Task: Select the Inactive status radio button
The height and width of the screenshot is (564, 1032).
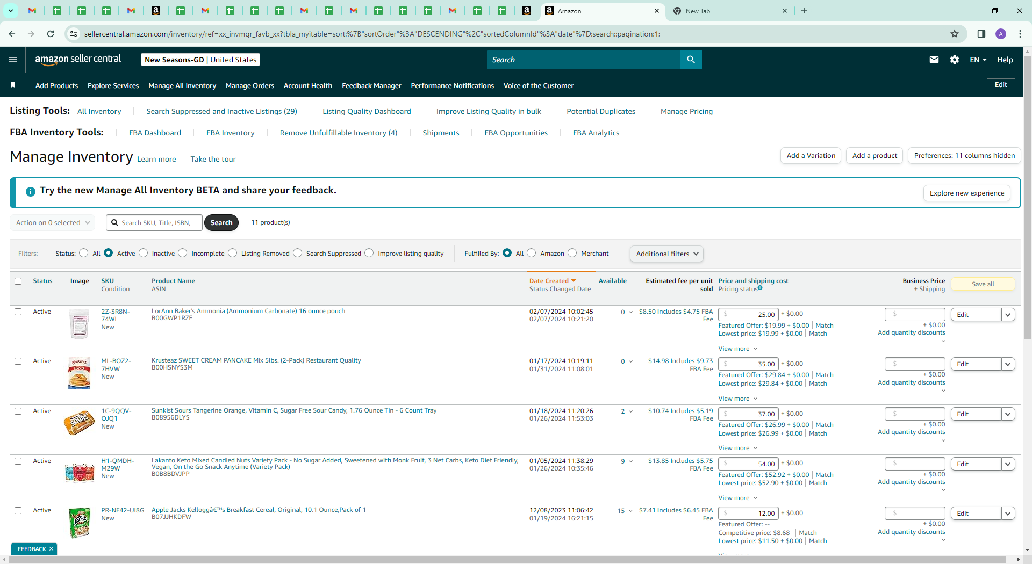Action: coord(144,253)
